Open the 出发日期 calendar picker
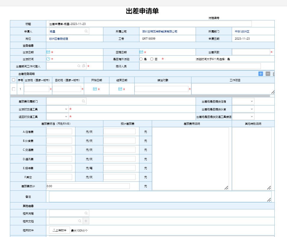This screenshot has width=287, height=237. click(48, 52)
